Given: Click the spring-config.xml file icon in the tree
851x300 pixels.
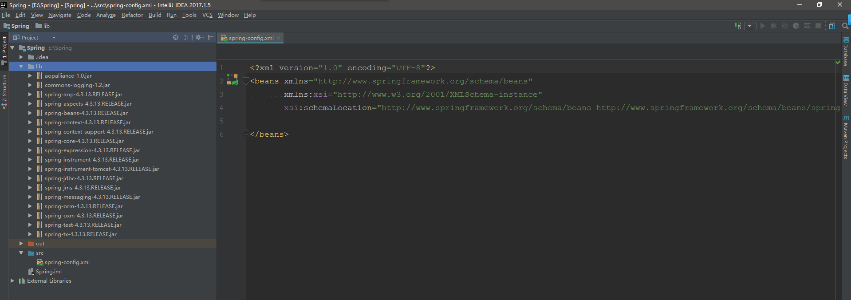Looking at the screenshot, I should pos(40,262).
